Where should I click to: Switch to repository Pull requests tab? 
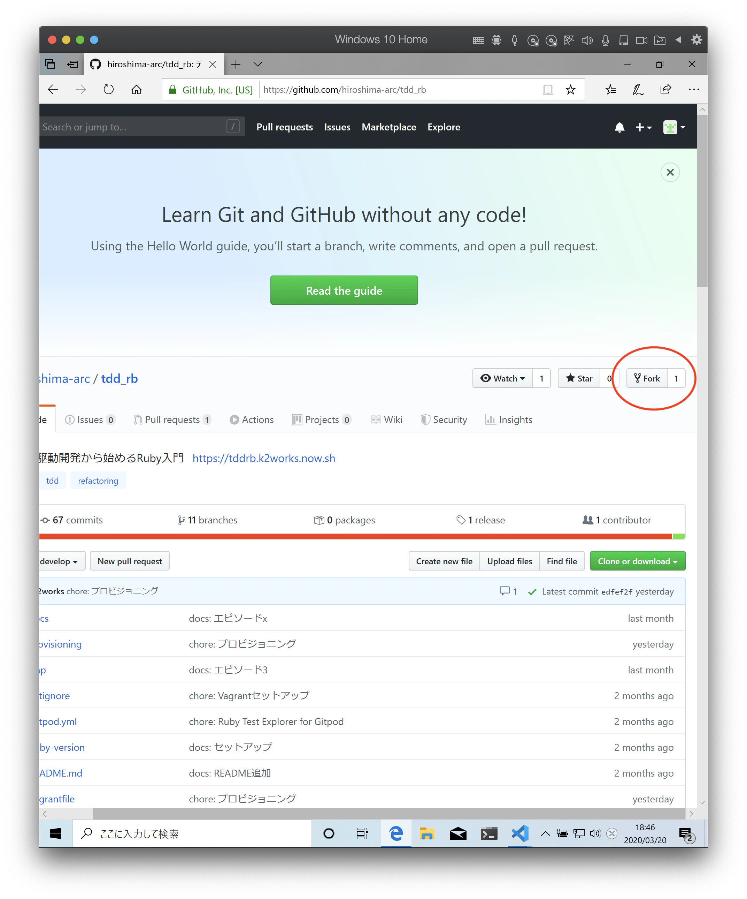coord(172,420)
